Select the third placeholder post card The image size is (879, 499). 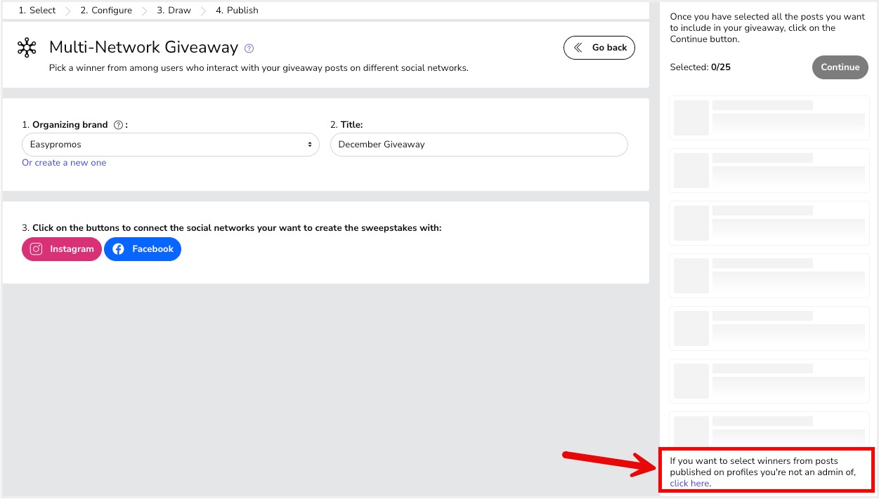pos(769,223)
